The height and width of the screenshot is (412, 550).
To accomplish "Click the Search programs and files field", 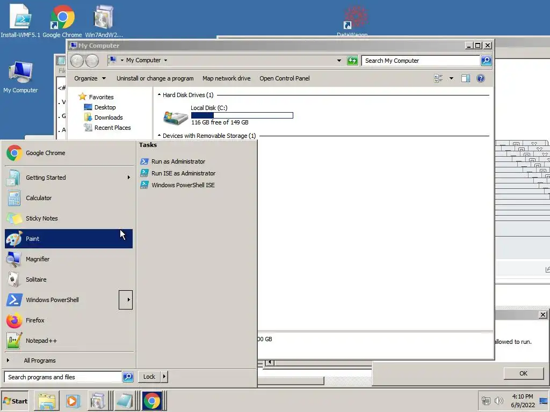I will (x=63, y=377).
